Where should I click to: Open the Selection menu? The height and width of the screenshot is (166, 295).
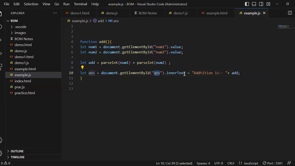(31, 4)
